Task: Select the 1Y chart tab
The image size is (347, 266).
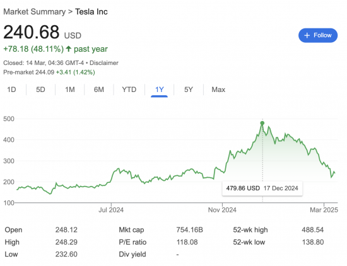Action: pos(160,90)
